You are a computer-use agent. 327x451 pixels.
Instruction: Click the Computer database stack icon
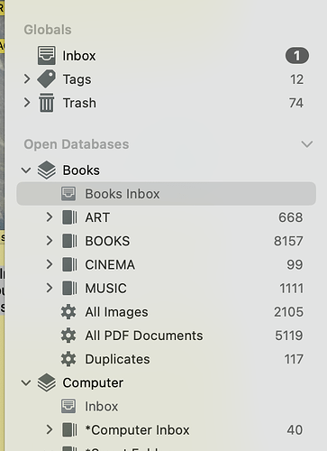(x=47, y=382)
